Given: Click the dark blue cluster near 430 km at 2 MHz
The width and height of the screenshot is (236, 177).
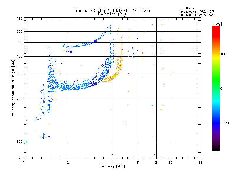Looking at the screenshot, I should pyautogui.click(x=69, y=52).
